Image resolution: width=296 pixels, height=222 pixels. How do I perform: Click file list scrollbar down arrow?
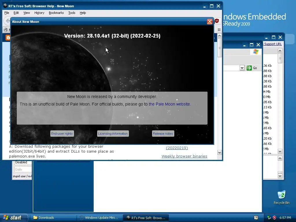pos(280,151)
